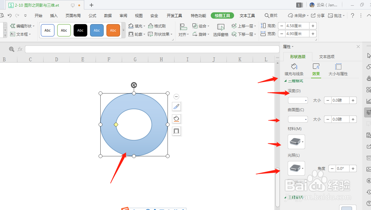Click the undo arrow icon
This screenshot has width=371, height=210.
point(9,15)
